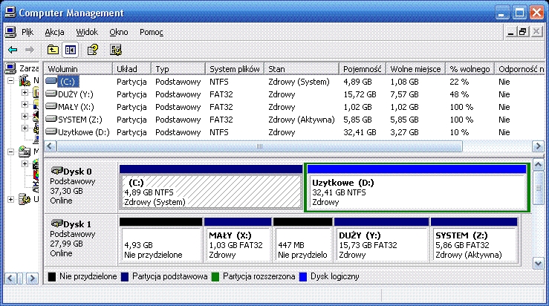549x306 pixels.
Task: Click the 7,57 GB free space cell
Action: (x=404, y=94)
